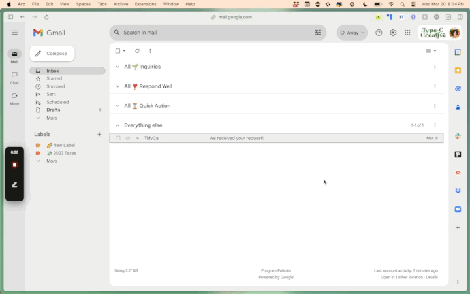Open the Support help question mark icon
The height and width of the screenshot is (294, 470).
[x=379, y=33]
